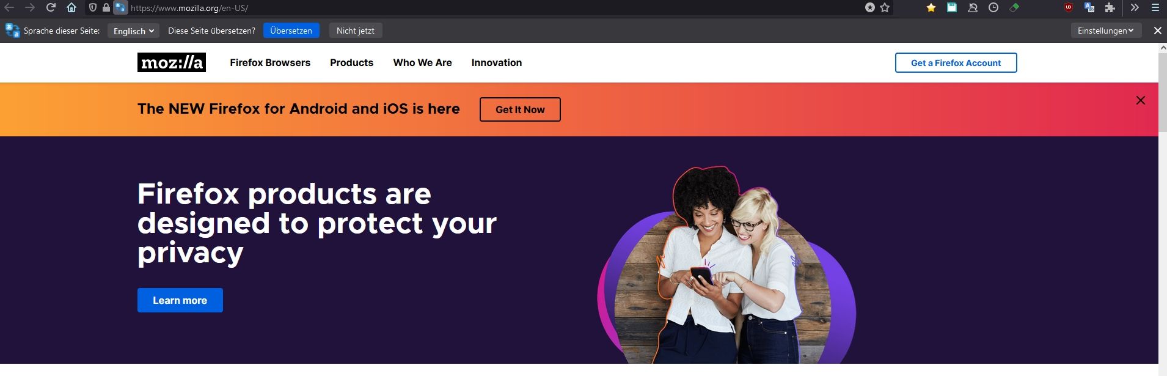Open the Who We Are menu
1167x376 pixels.
[423, 62]
